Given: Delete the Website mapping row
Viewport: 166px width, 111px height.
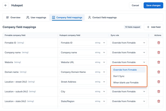Looking at the screenshot, I should tap(158, 62).
